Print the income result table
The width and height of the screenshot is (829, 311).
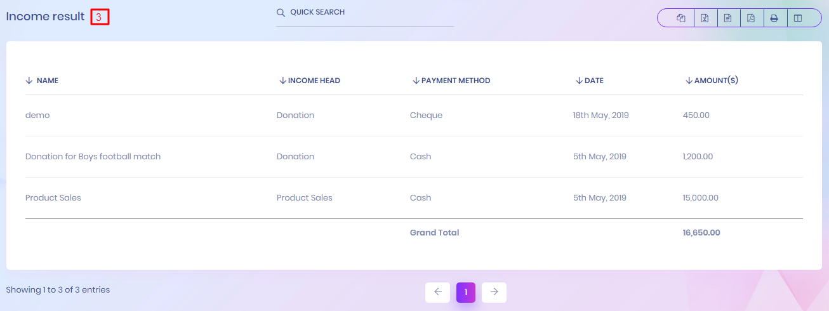774,18
